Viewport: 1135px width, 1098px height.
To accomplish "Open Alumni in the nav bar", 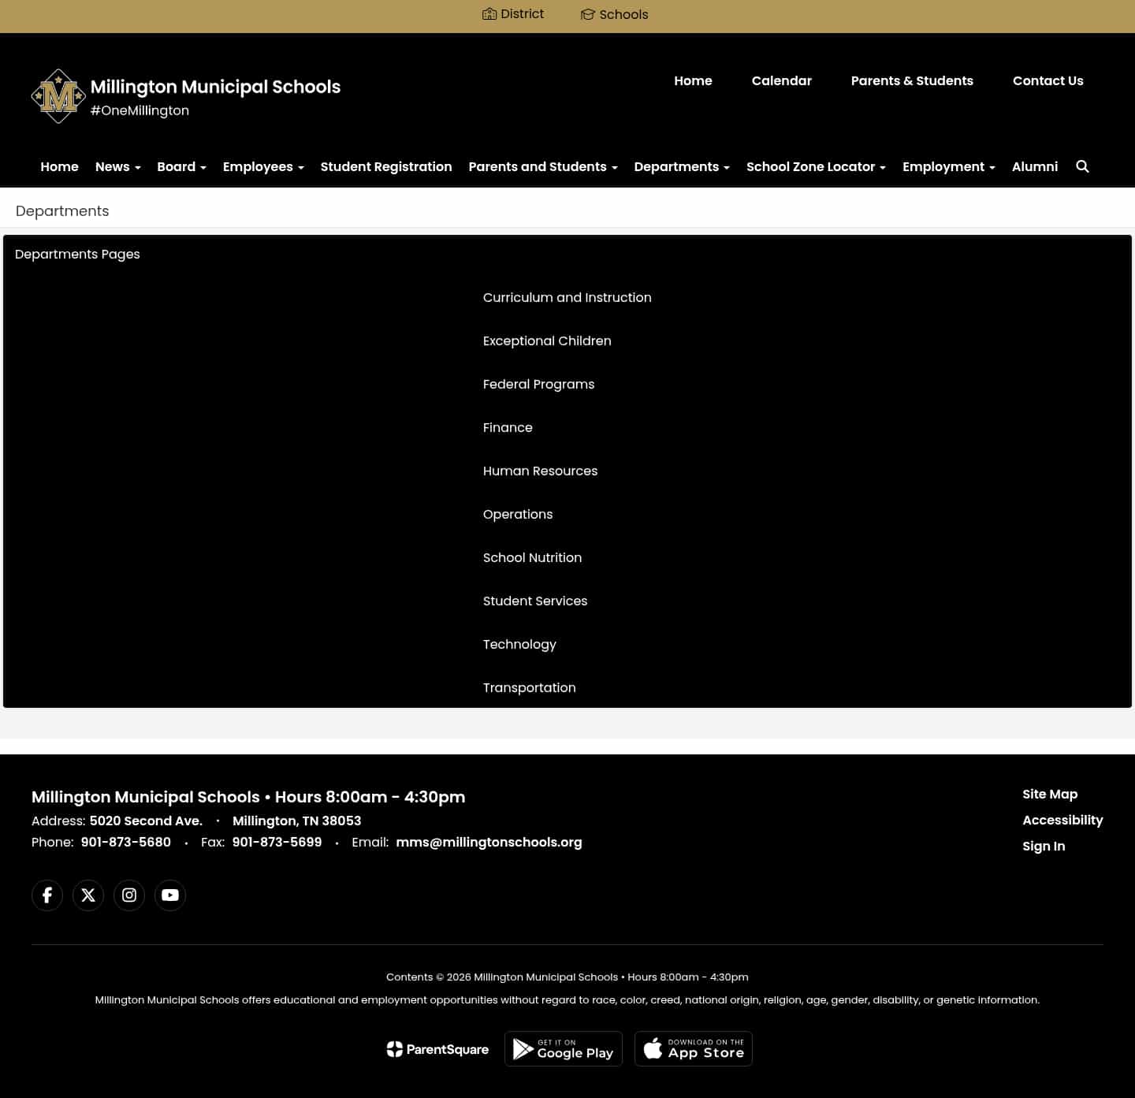I will (1035, 166).
